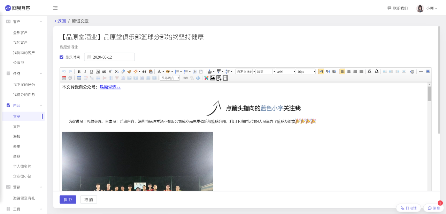
Task: Toggle bold formatting
Action: 79,72
